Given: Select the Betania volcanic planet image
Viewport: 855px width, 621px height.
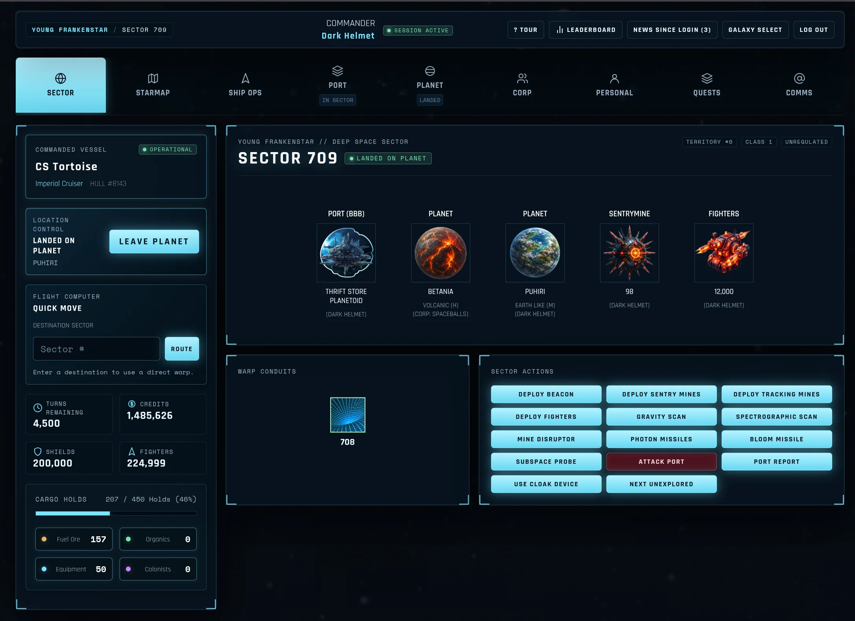Looking at the screenshot, I should coord(441,253).
